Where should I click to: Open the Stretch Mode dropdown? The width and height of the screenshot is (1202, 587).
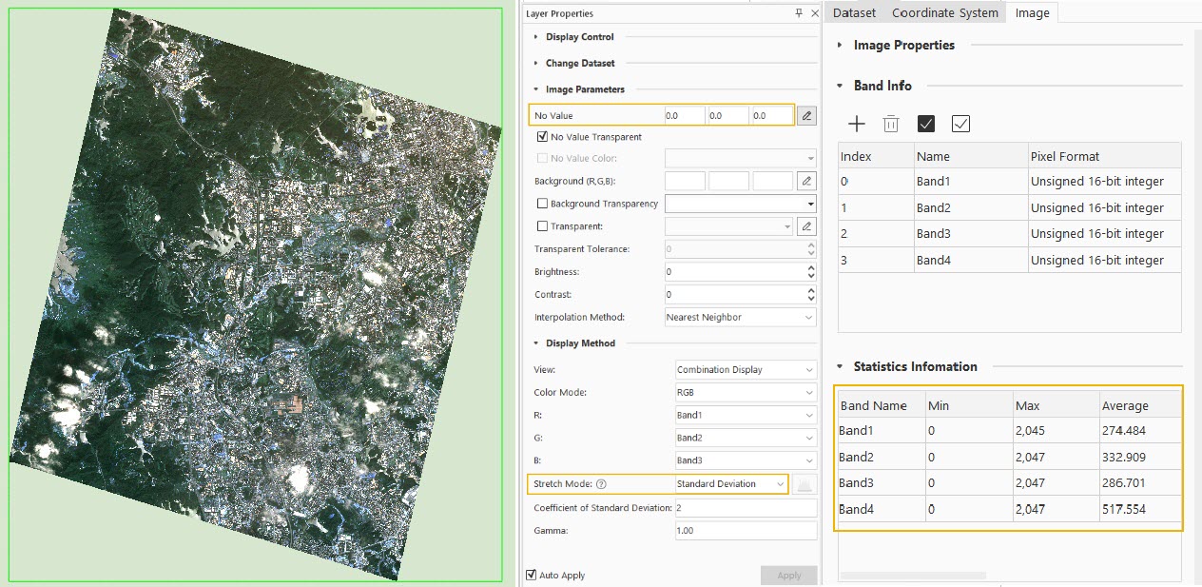pos(730,484)
